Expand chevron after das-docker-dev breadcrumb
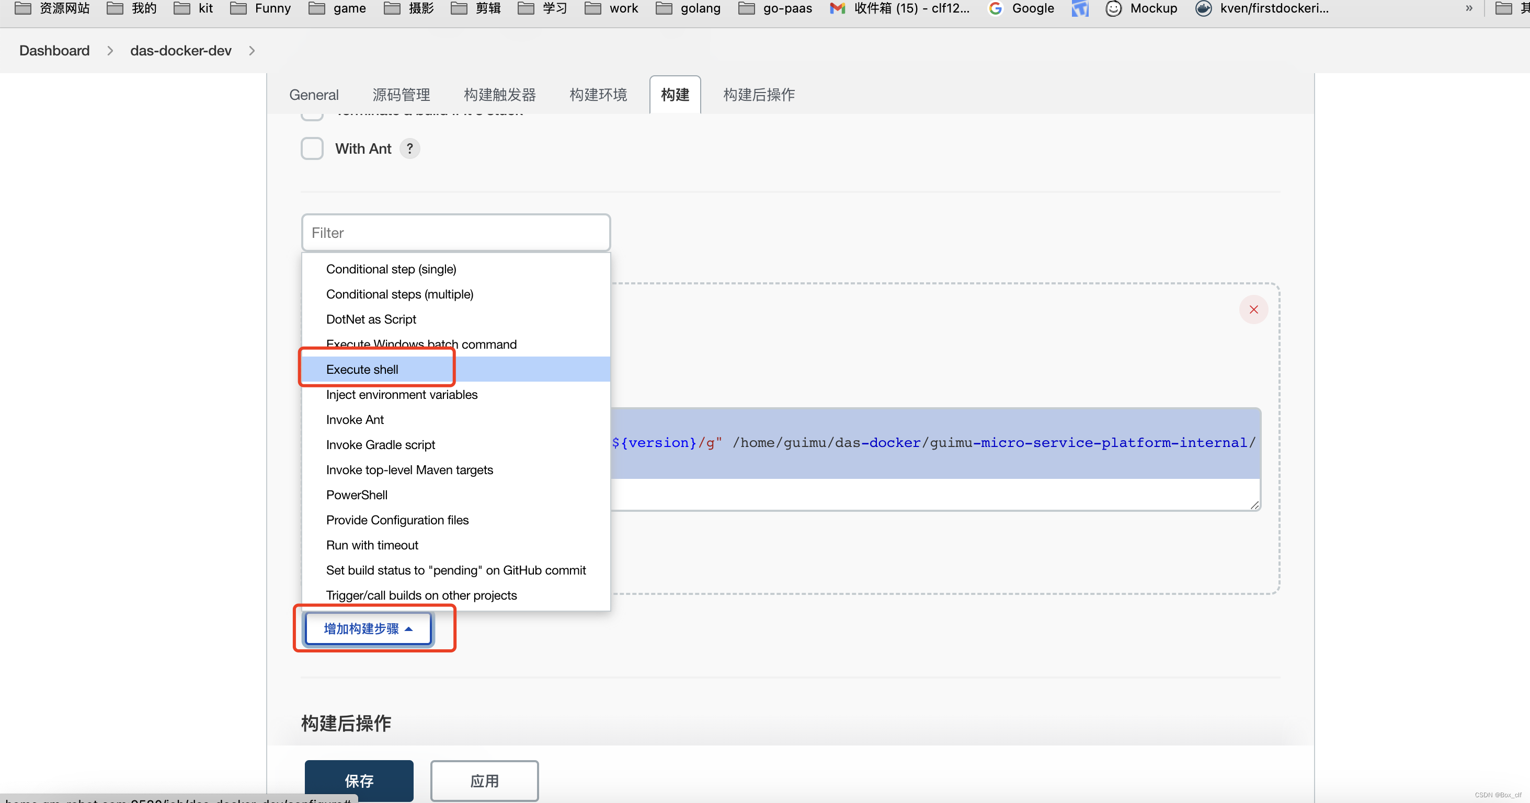1530x803 pixels. point(252,51)
